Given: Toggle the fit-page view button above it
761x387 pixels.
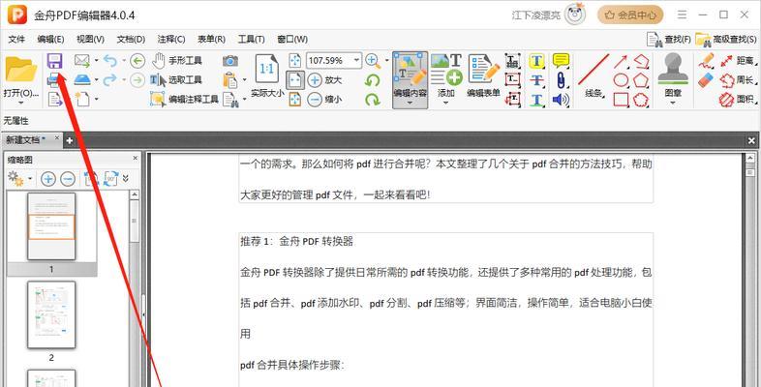Looking at the screenshot, I should click(x=295, y=61).
